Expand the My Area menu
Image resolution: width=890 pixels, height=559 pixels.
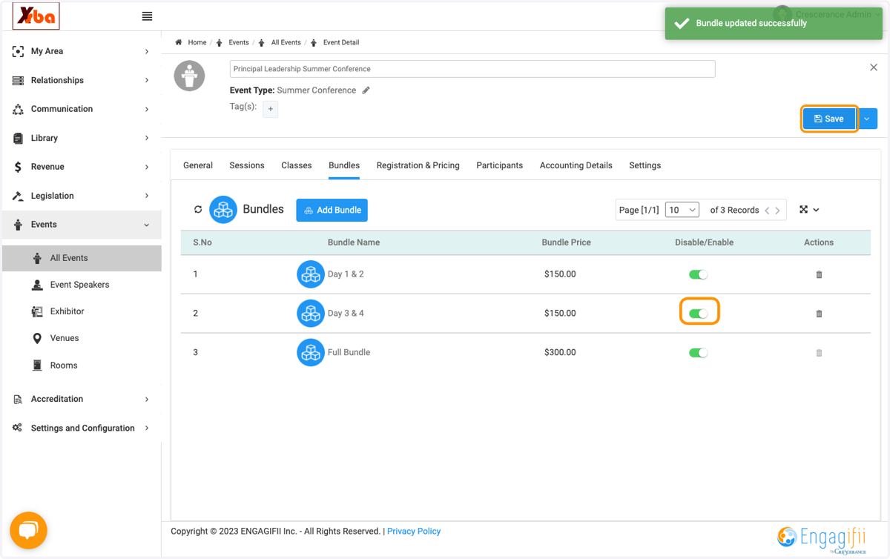click(82, 51)
